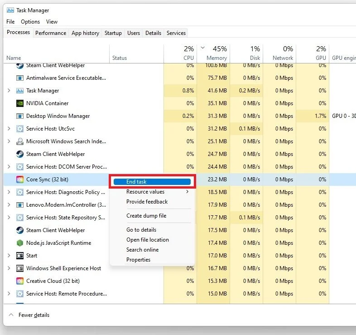The height and width of the screenshot is (335, 356).
Task: Expand Service Host: State Repository group
Action: point(9,218)
